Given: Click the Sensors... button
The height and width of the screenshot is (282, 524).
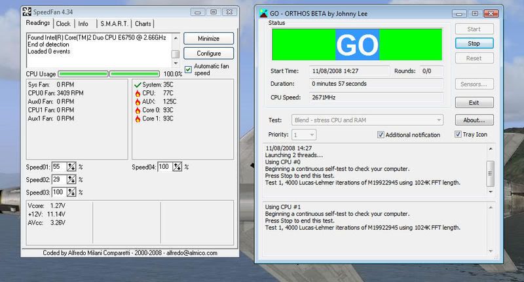Looking at the screenshot, I should [x=474, y=84].
